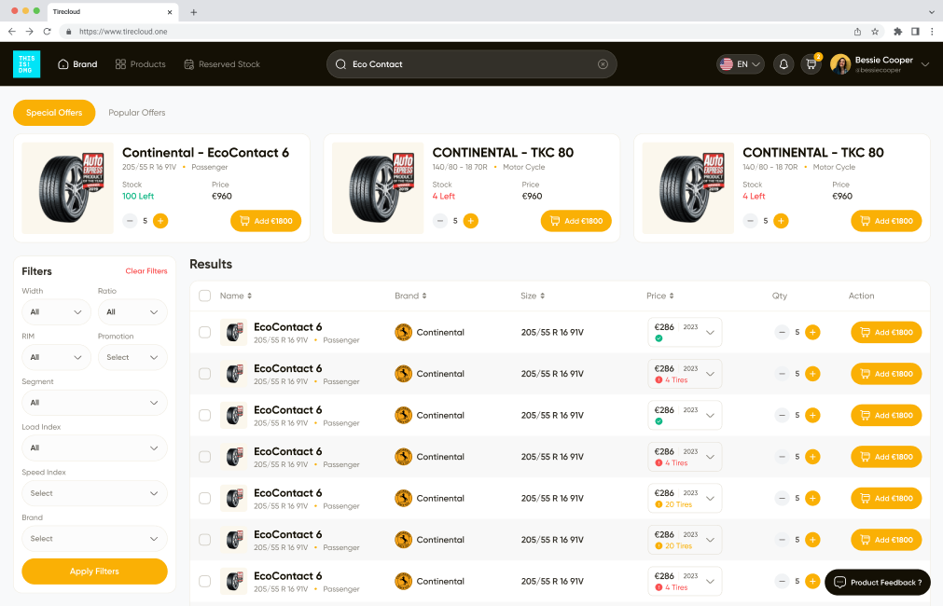Clear the search field with the X icon
Viewport: 943px width, 606px height.
pyautogui.click(x=603, y=64)
